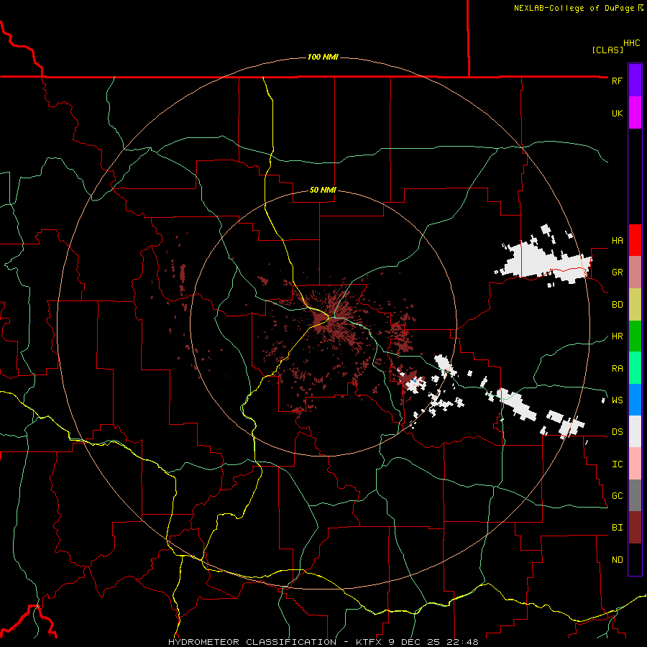The height and width of the screenshot is (647, 647).
Task: Click the 'IC' legend label
Action: point(617,464)
